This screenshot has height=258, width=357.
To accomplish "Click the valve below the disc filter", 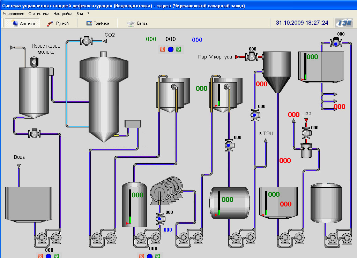I will 160,218.
